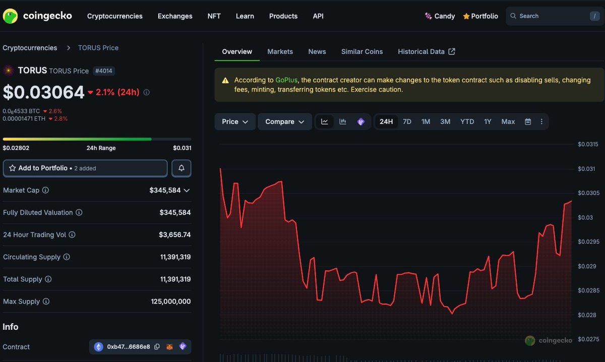Screen dimensions: 605x362
Task: Click the Candy rewards icon
Action: coord(429,16)
